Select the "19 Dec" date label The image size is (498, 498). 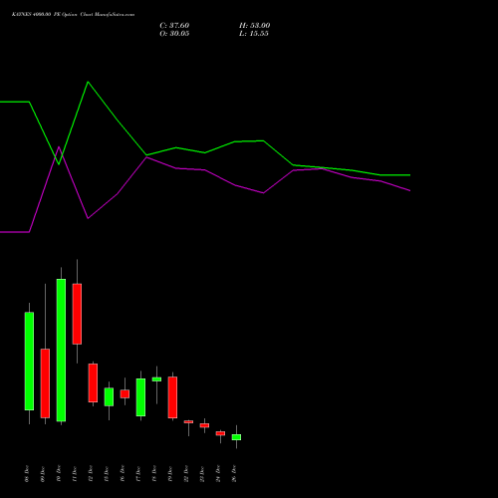pos(170,474)
